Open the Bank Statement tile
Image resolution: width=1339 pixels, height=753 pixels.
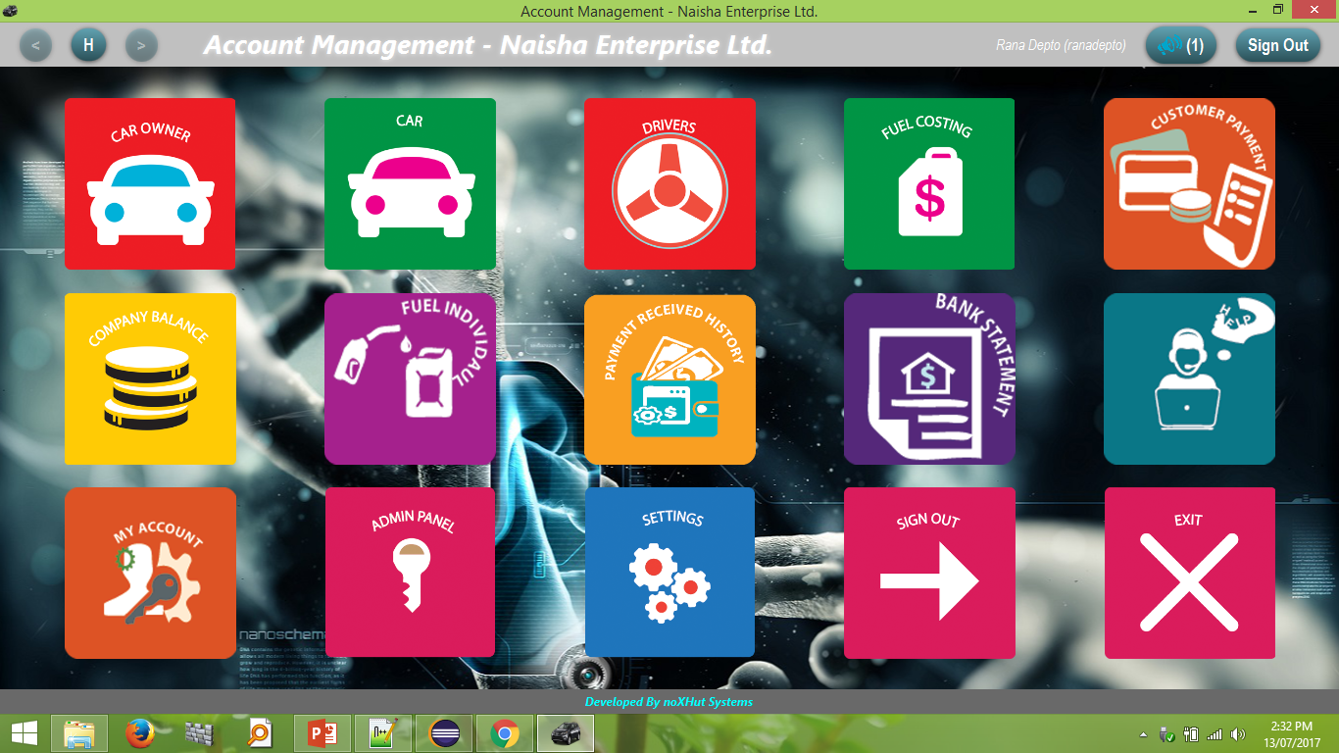coord(929,378)
